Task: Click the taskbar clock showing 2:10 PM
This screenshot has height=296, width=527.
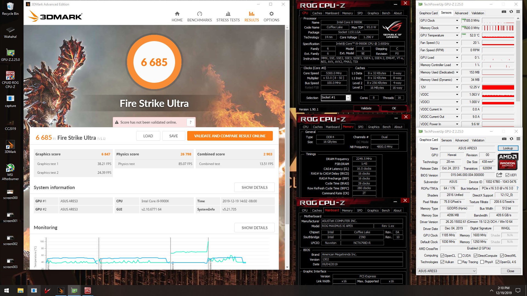Action: coord(503,291)
